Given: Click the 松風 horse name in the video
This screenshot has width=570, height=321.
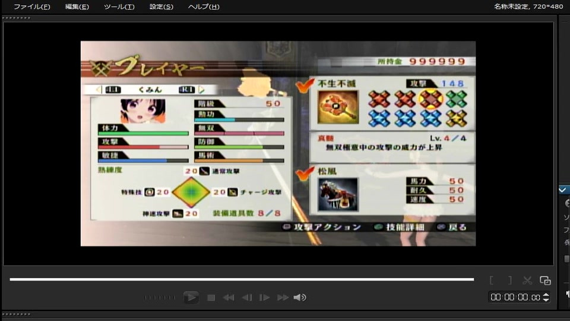Looking at the screenshot, I should pos(327,171).
